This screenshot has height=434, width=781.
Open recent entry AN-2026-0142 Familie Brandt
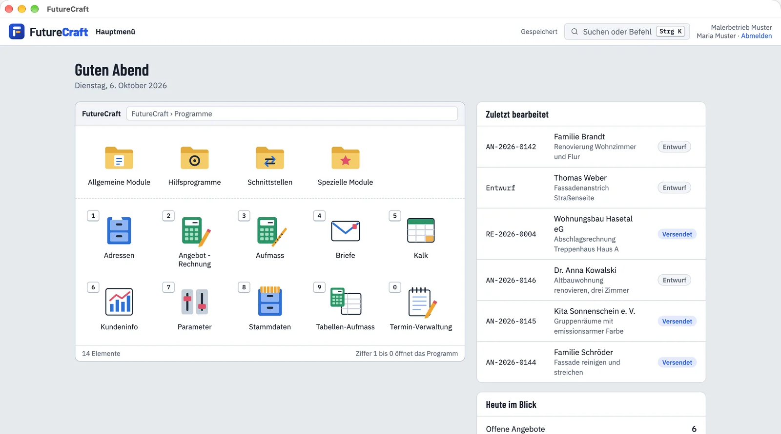pos(591,147)
